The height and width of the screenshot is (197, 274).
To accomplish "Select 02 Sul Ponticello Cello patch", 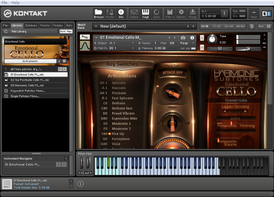I will tap(35, 80).
